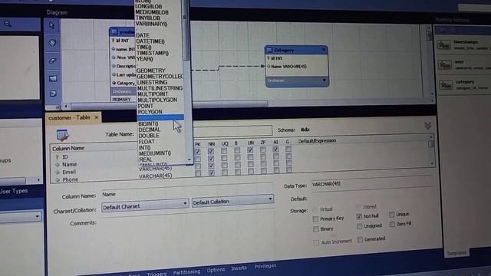Viewport: 491px width, 276px height.
Task: Choose DECIMAL from datatype list
Action: click(150, 130)
